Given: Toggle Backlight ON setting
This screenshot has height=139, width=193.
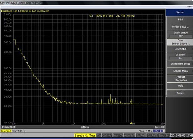Looking at the screenshot, I should [180, 56].
